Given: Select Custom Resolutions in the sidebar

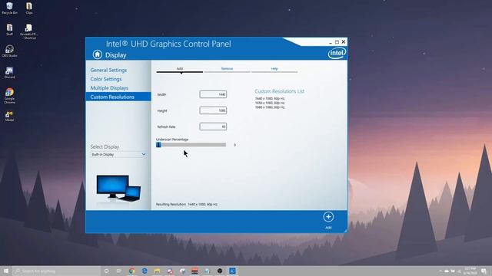Looking at the screenshot, I should click(118, 97).
